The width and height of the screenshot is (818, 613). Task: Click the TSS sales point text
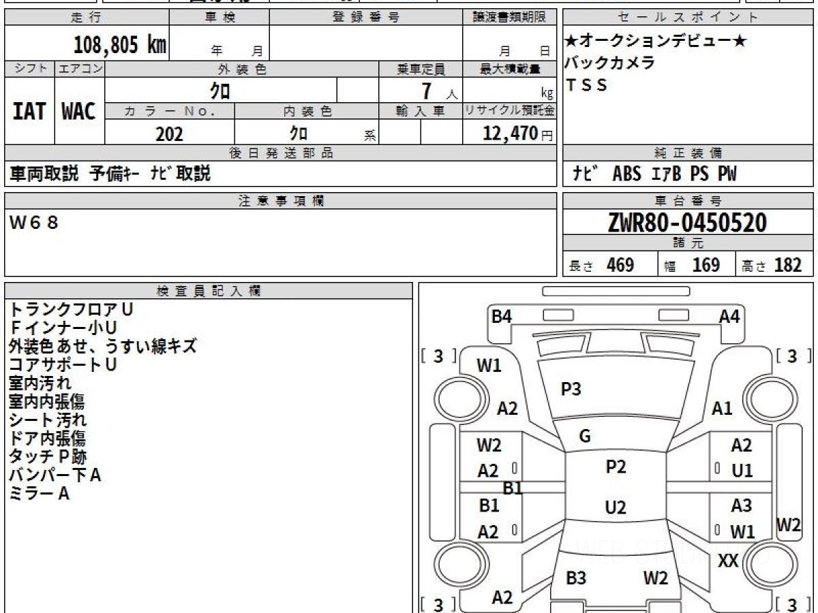(x=586, y=85)
